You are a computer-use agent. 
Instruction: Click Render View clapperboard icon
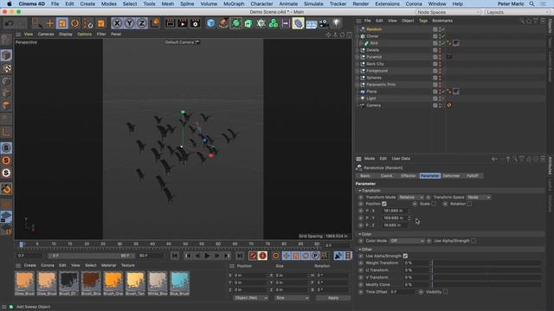click(x=170, y=23)
